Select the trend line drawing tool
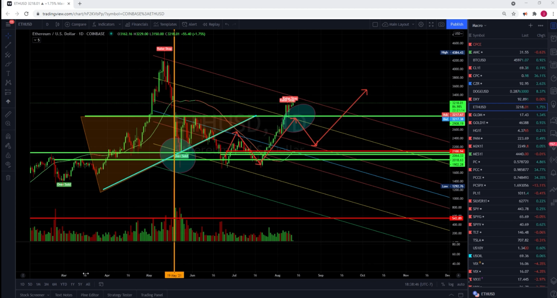 pos(8,45)
